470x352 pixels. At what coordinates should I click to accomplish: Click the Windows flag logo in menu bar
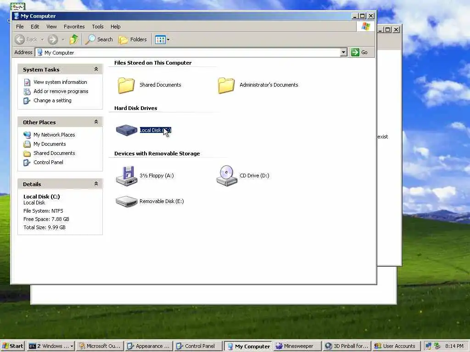[x=365, y=27]
